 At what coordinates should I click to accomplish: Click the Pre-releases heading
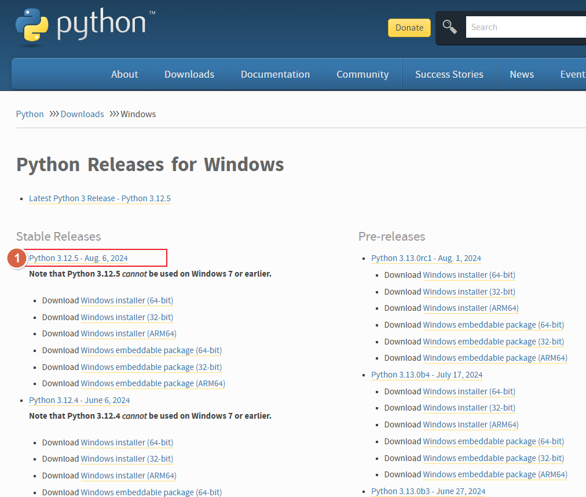click(x=391, y=237)
